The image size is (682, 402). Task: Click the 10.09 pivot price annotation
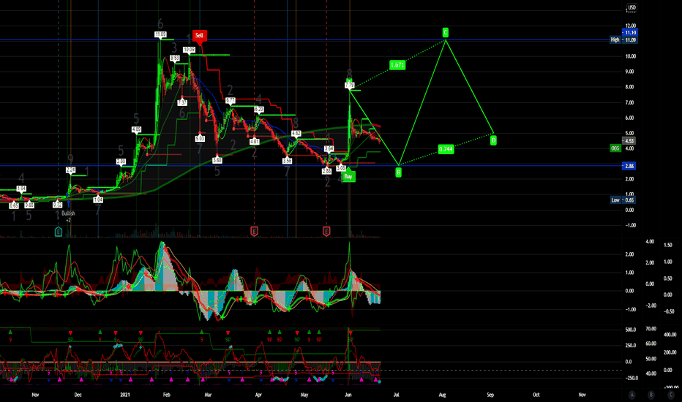point(190,50)
